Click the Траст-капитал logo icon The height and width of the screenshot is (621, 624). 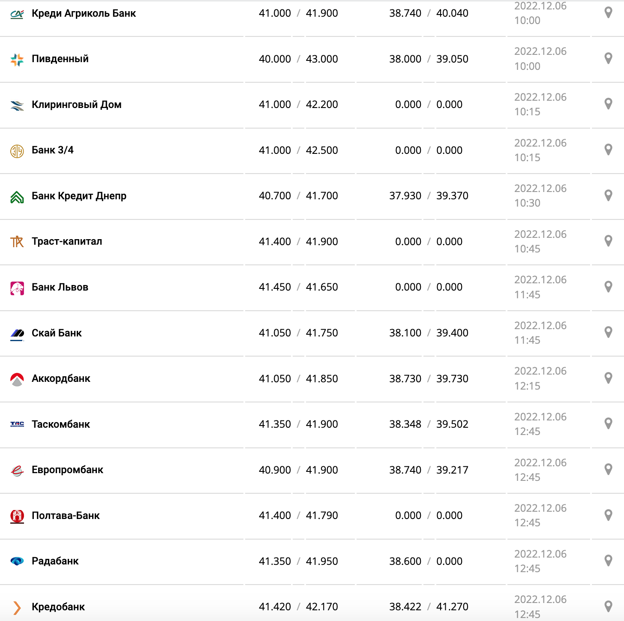pos(17,242)
